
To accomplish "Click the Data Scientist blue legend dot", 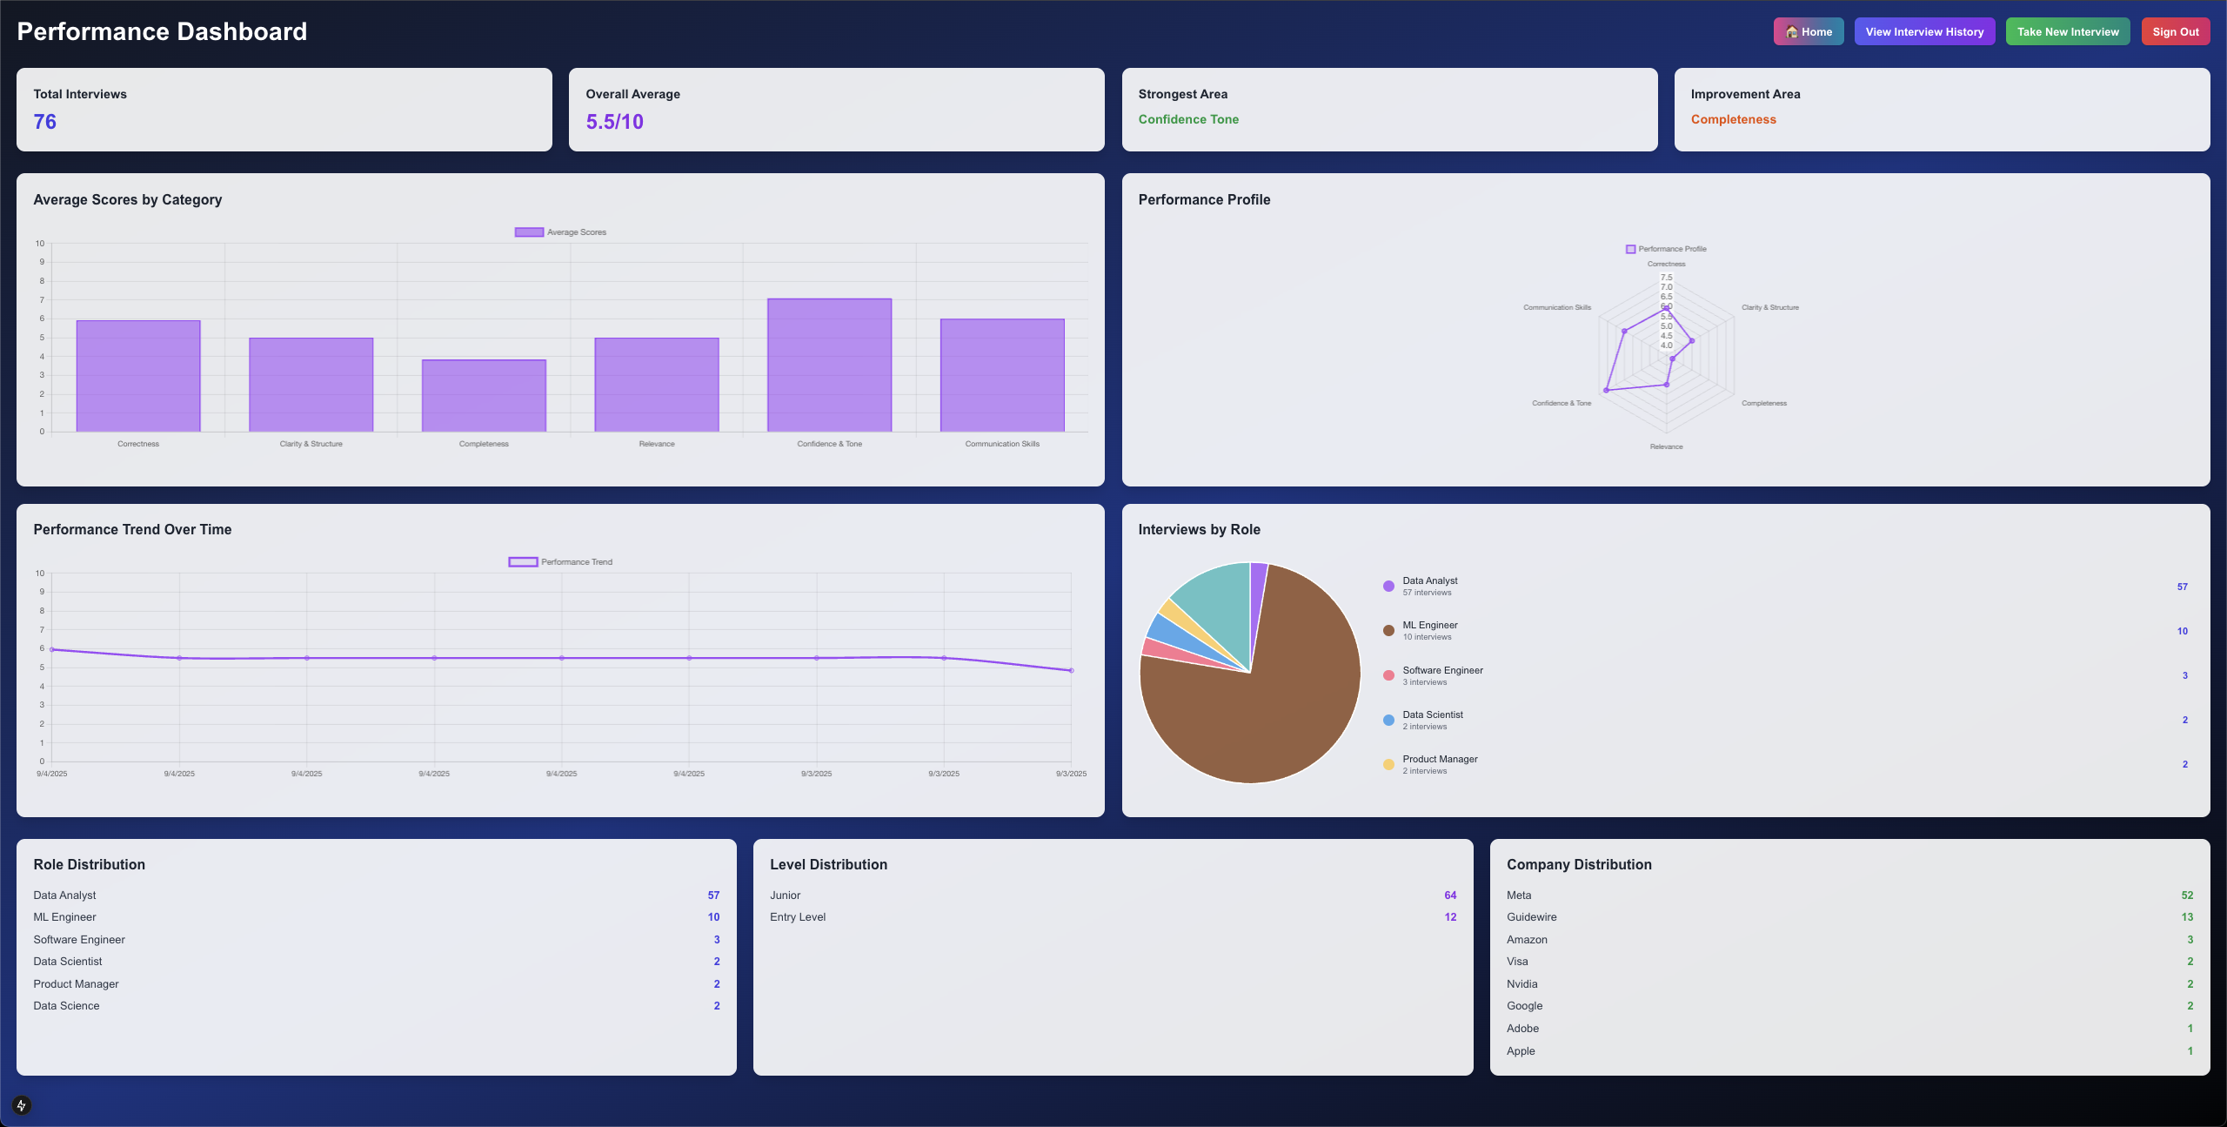I will [1388, 720].
